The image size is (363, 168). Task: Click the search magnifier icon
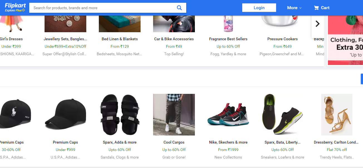[x=179, y=8]
